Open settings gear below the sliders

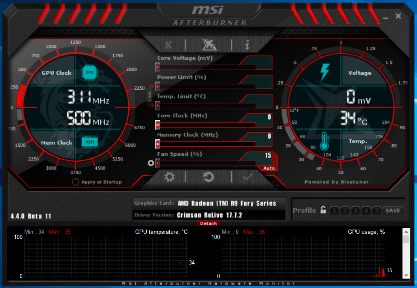(169, 177)
